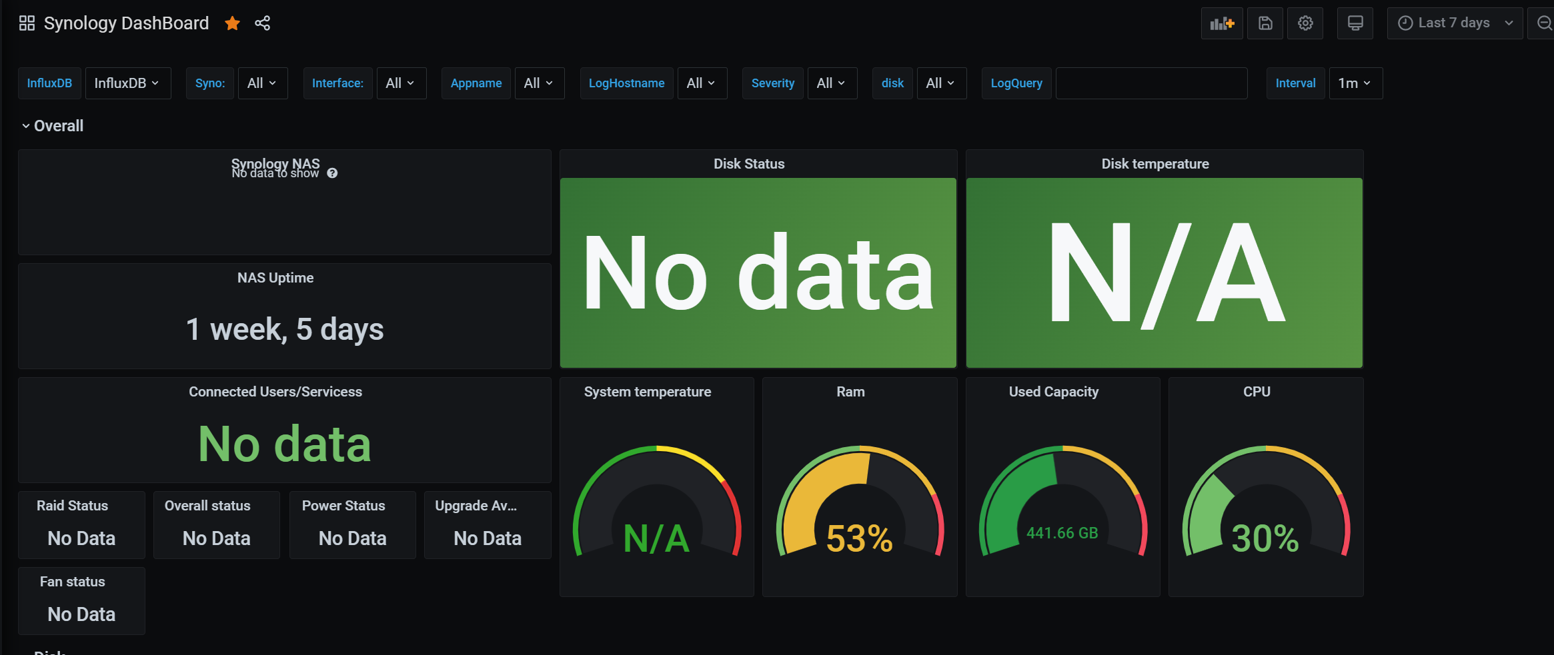Click the No Data value under Upgrade Av...
Viewport: 1554px width, 655px height.
tap(488, 538)
